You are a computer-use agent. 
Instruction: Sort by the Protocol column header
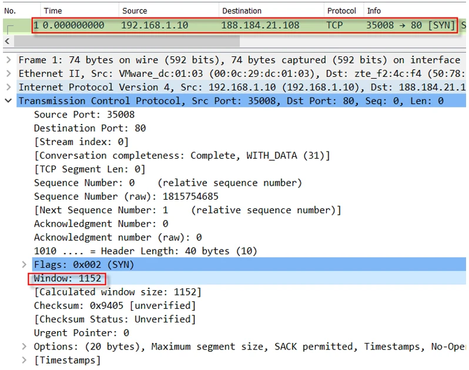click(341, 11)
